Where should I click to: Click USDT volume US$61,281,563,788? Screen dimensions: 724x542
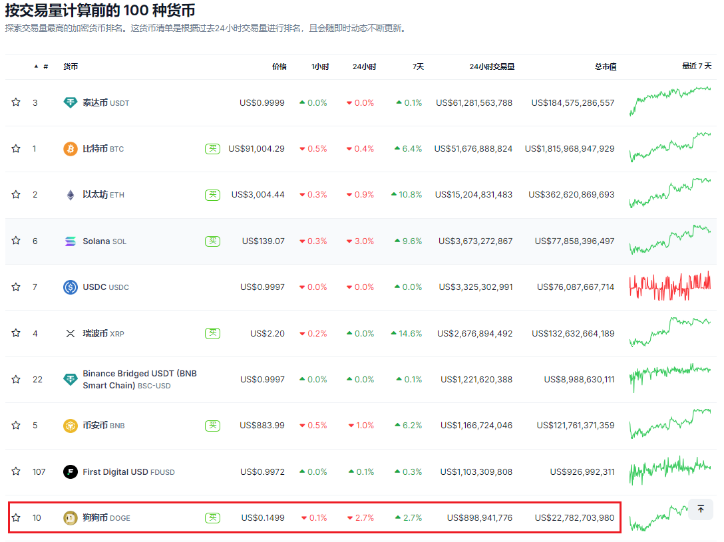tap(474, 102)
